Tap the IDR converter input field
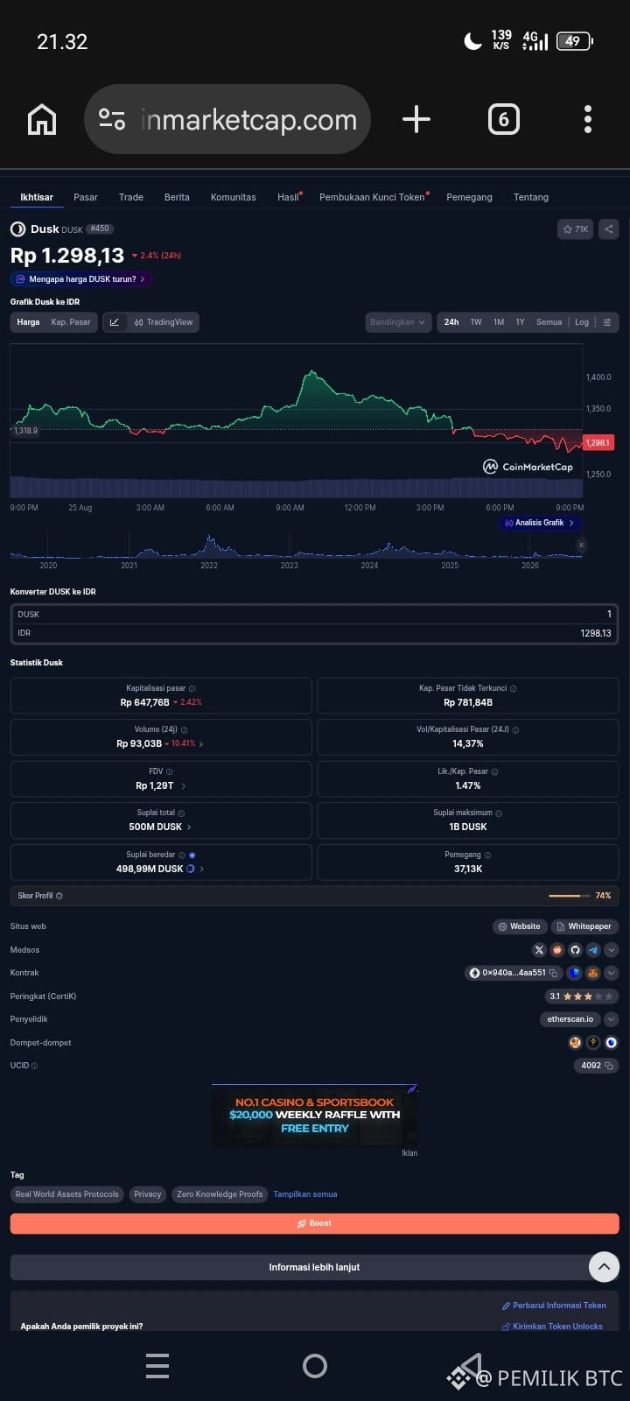 [x=314, y=633]
